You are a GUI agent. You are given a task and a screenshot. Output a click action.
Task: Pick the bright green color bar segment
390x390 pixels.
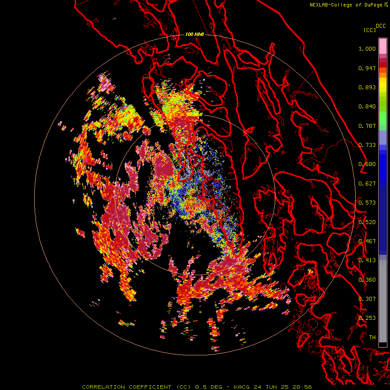tap(383, 118)
